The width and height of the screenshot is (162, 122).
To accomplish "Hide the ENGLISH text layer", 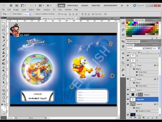I will [128, 99].
